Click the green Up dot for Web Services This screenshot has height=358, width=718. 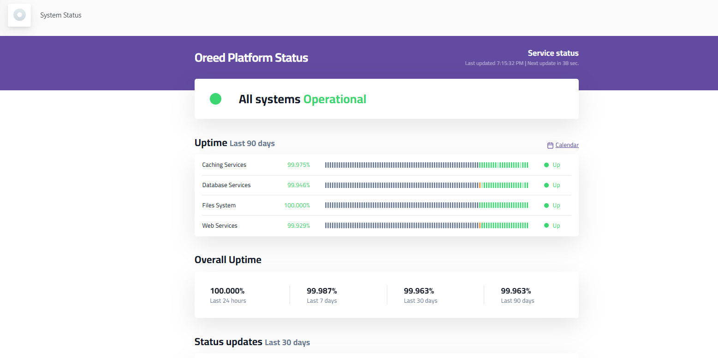pos(546,226)
